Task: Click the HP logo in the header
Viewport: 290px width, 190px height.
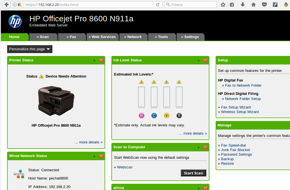Action: coord(15,21)
